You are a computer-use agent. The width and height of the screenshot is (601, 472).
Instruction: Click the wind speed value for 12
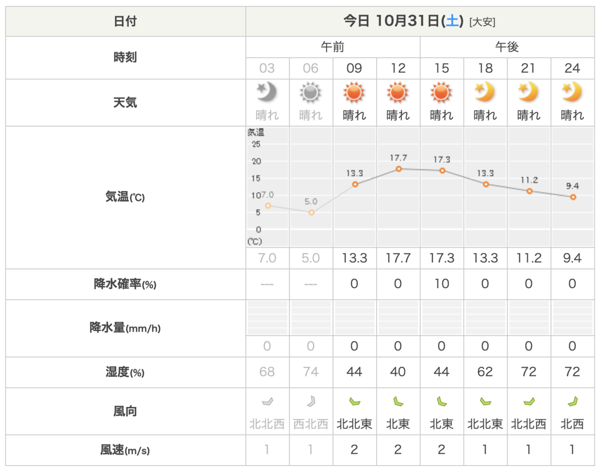pos(398,450)
